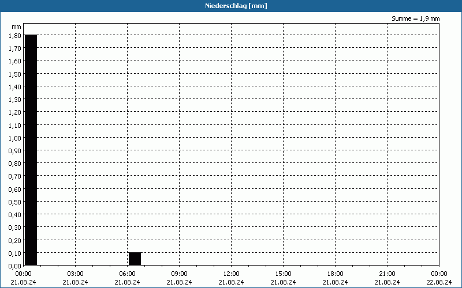The width and height of the screenshot is (462, 288).
Task: Click the y-axis value 0,80
Action: click(x=15, y=164)
